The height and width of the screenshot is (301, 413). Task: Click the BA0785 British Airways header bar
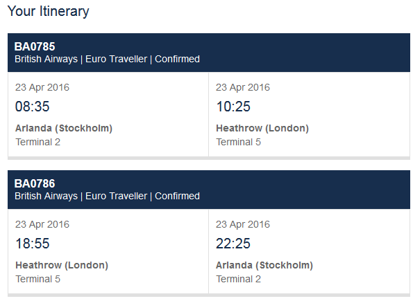[x=209, y=53]
